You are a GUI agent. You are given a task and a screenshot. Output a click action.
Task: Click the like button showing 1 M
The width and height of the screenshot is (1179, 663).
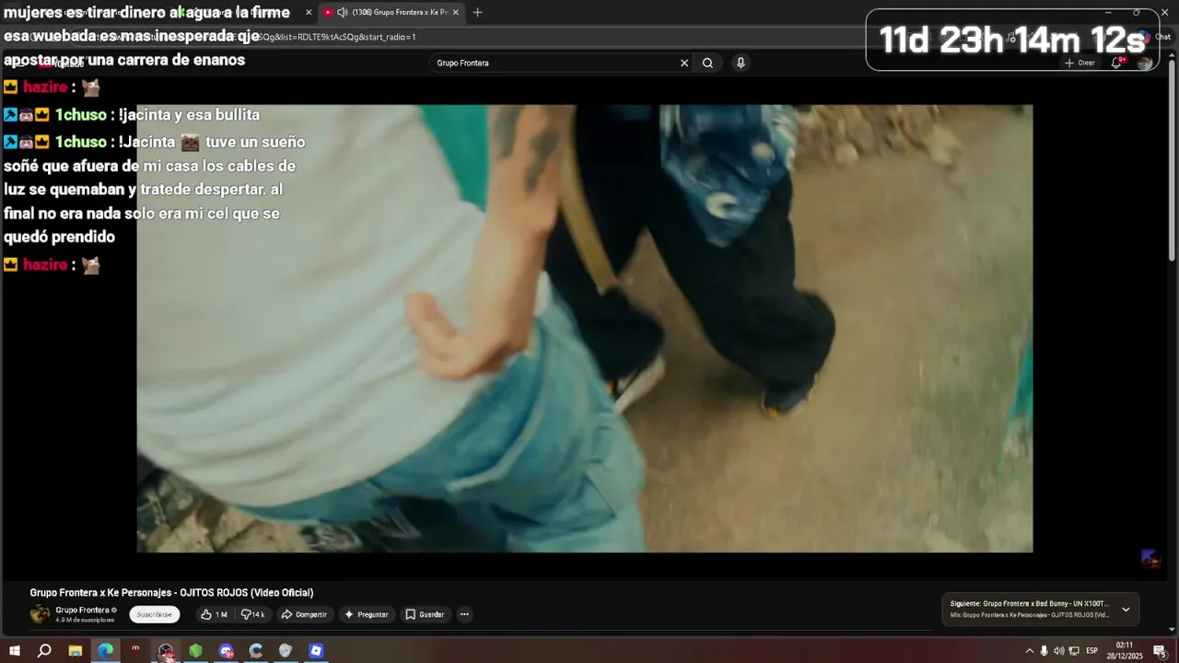pos(214,614)
